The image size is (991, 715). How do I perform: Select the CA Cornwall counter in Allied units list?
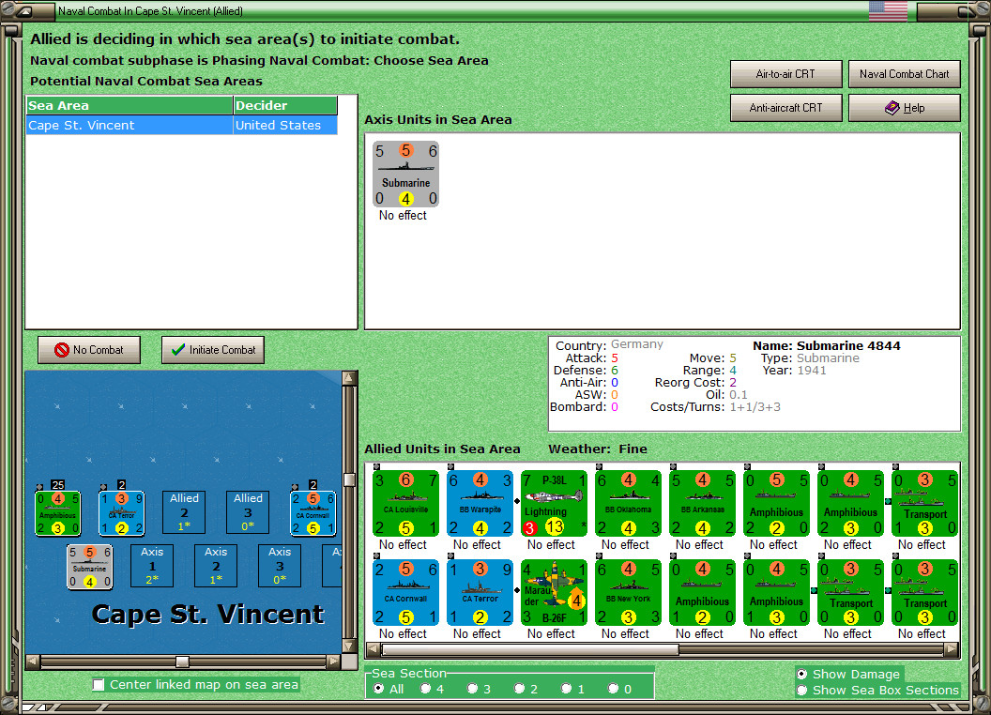(405, 592)
